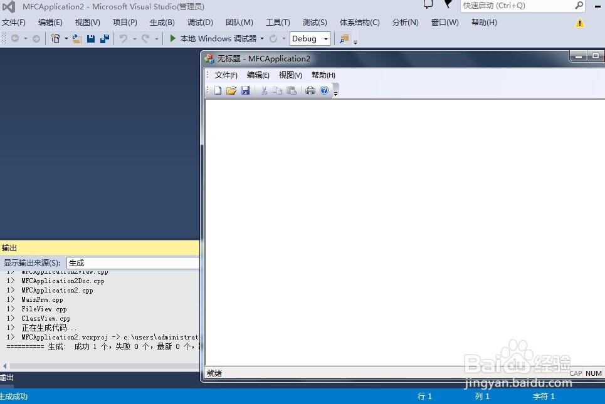
Task: Open 文件(F) menu in MFCApplication2 window
Action: click(226, 75)
